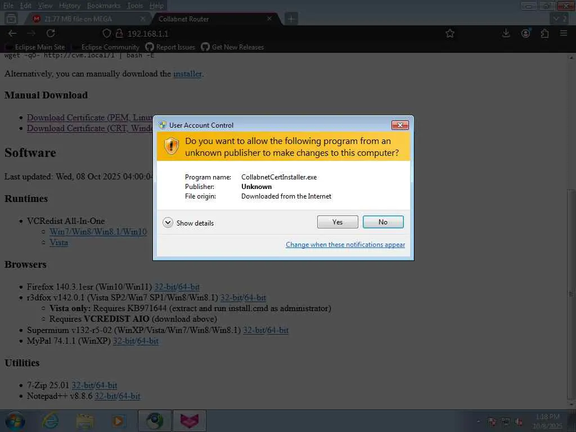Screen dimensions: 576x432
Task: Close the User Account Control dialog
Action: 400,125
